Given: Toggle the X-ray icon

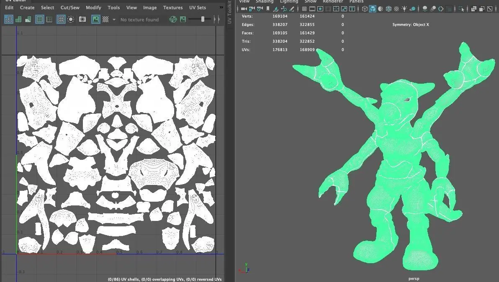Looking at the screenshot, I should (473, 9).
